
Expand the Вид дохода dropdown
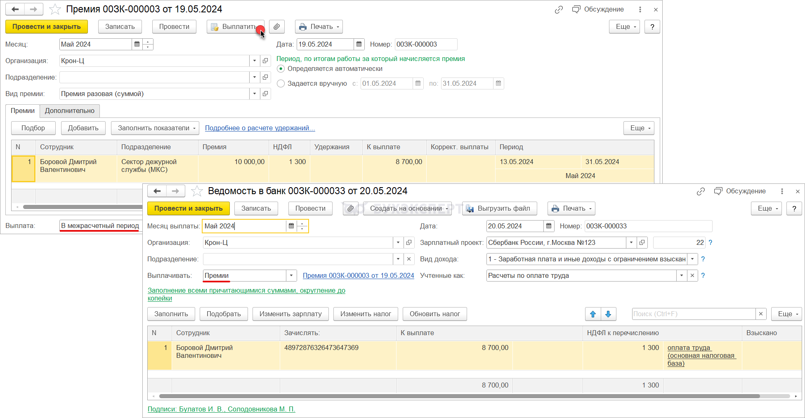(x=692, y=259)
